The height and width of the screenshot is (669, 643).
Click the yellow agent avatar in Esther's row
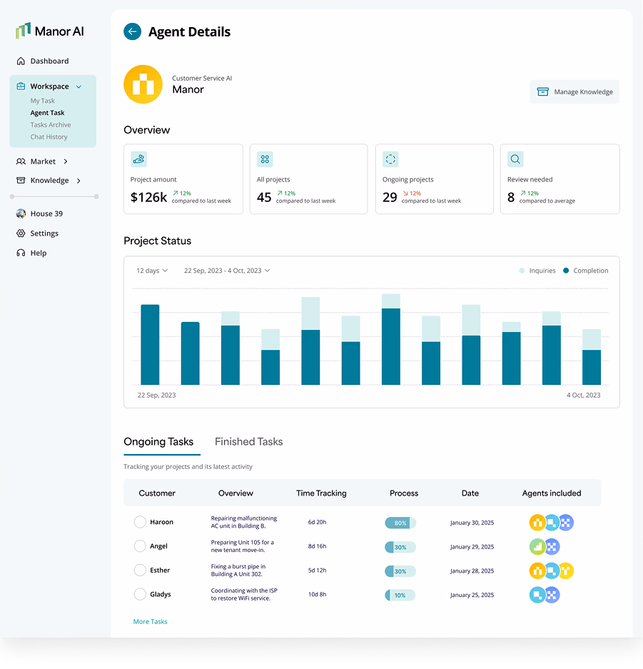[565, 570]
